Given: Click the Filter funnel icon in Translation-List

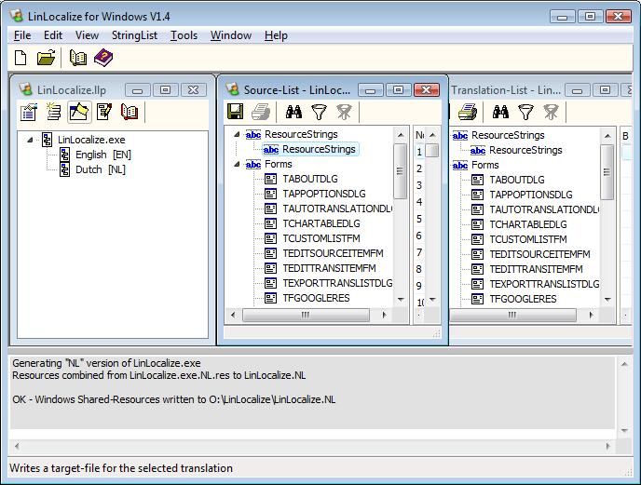Looking at the screenshot, I should coord(526,113).
